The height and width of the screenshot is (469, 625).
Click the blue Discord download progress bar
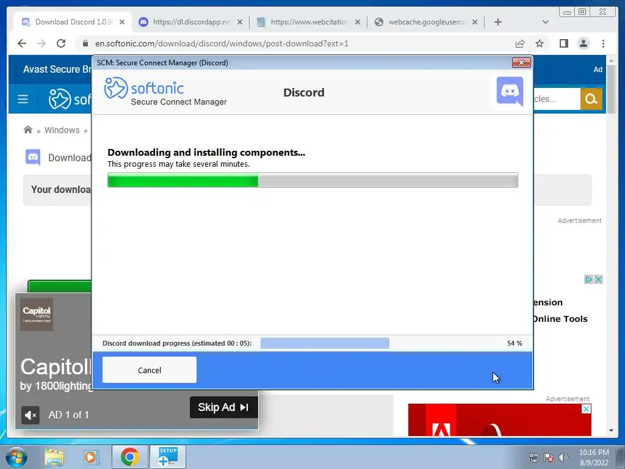pos(325,343)
